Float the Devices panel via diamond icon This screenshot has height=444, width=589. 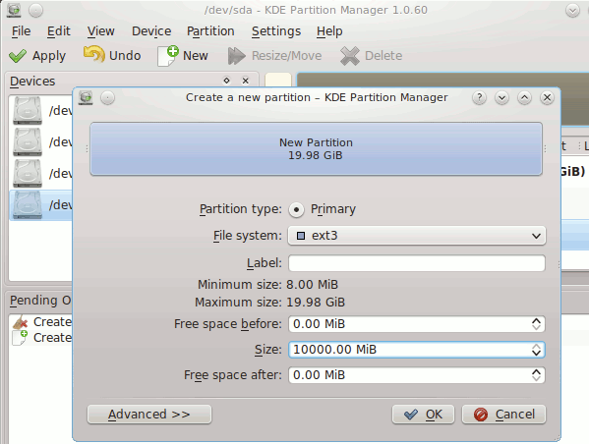click(x=226, y=81)
